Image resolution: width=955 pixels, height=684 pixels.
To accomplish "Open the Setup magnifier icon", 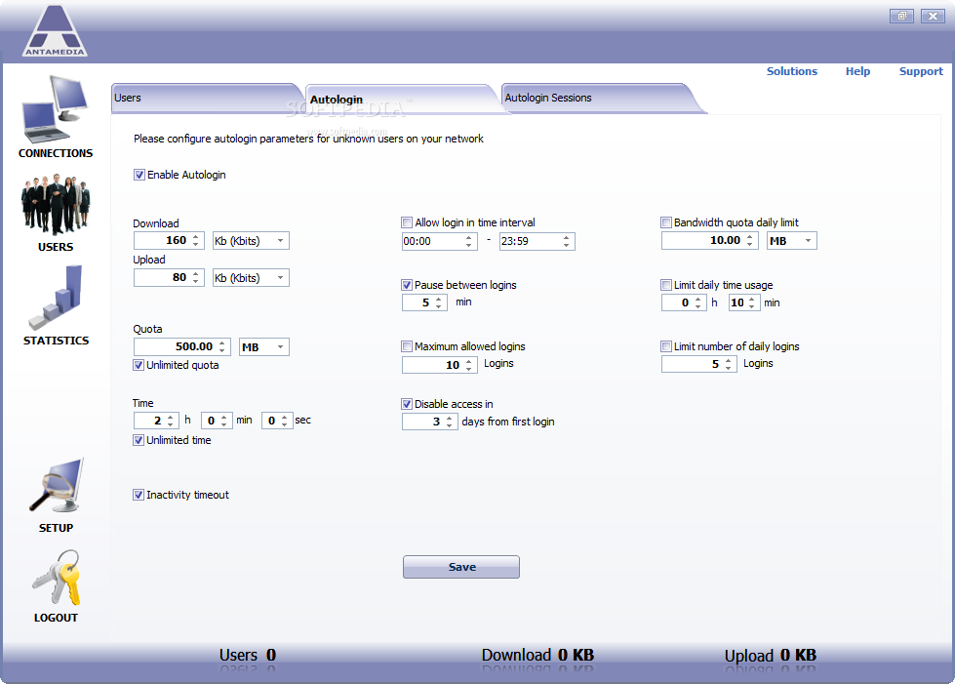I will tap(56, 486).
